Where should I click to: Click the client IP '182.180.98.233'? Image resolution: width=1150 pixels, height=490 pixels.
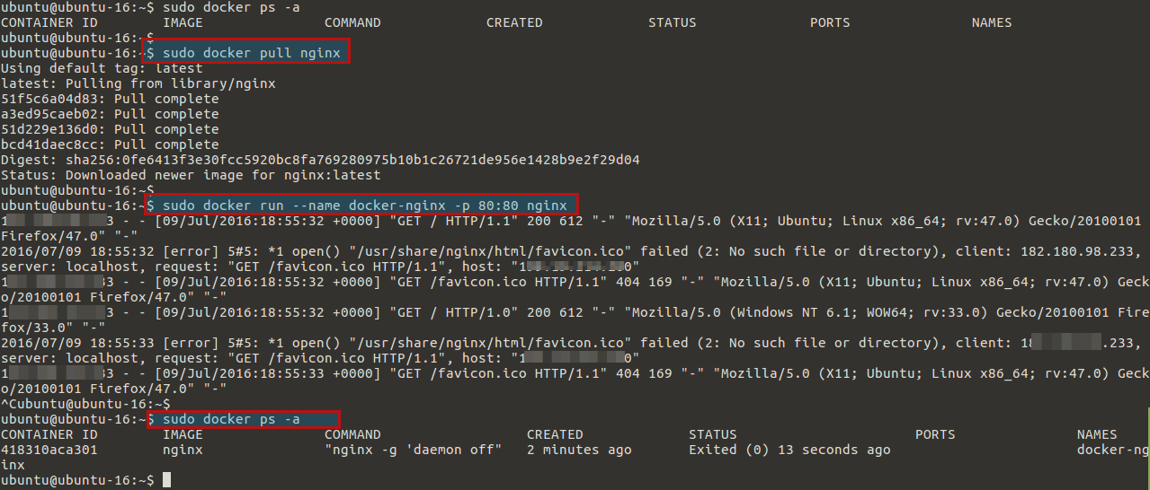(1076, 251)
